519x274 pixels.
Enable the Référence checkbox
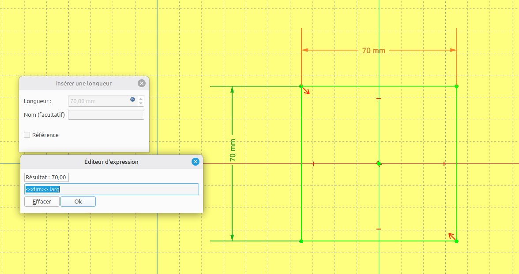pos(27,135)
